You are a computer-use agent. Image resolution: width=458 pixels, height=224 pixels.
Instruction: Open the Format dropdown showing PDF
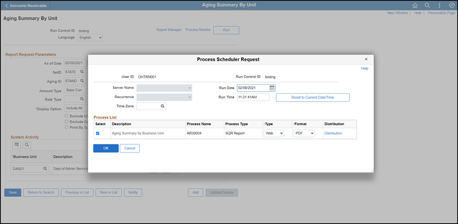(x=304, y=133)
